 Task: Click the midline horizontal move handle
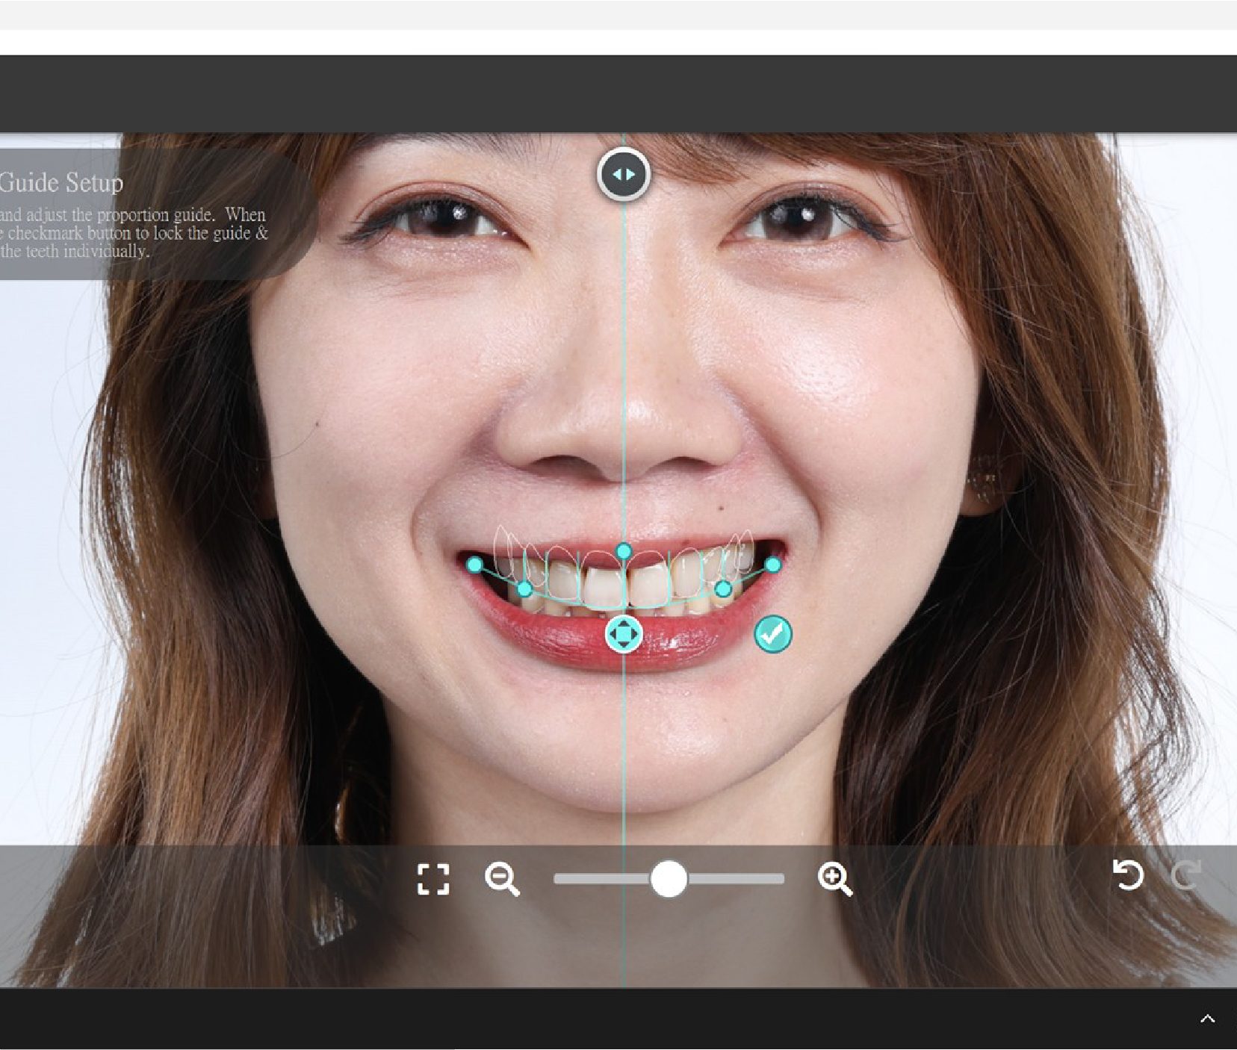[x=624, y=174]
